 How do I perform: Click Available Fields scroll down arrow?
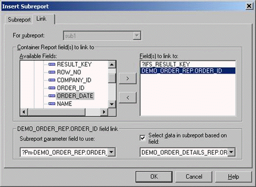[x=112, y=104]
